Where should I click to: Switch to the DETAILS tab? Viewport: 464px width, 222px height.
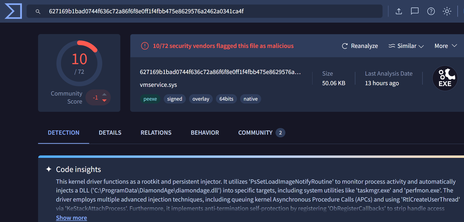[110, 133]
